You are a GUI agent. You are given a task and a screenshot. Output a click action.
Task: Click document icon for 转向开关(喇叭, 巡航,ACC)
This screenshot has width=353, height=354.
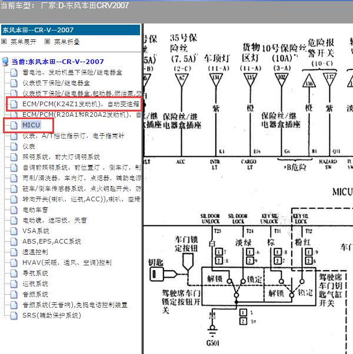pos(14,200)
